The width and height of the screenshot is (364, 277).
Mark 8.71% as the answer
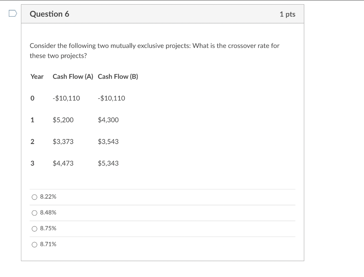coord(34,244)
